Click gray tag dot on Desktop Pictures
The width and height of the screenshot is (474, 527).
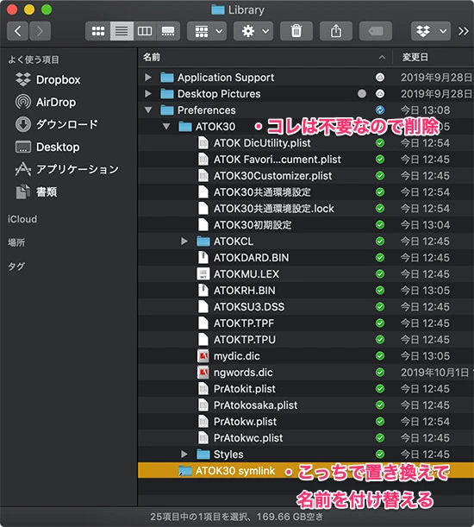(x=362, y=94)
